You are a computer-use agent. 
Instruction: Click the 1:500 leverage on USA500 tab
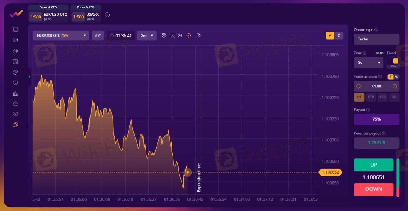79,17
